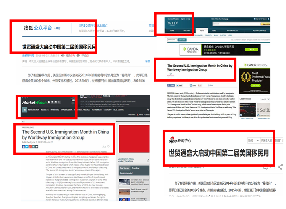Click the MarketWatch logo
The image size is (286, 209).
click(34, 103)
